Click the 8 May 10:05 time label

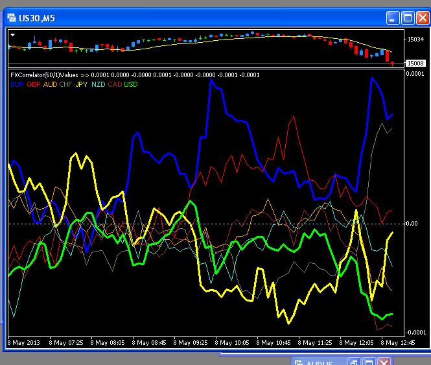coord(232,343)
